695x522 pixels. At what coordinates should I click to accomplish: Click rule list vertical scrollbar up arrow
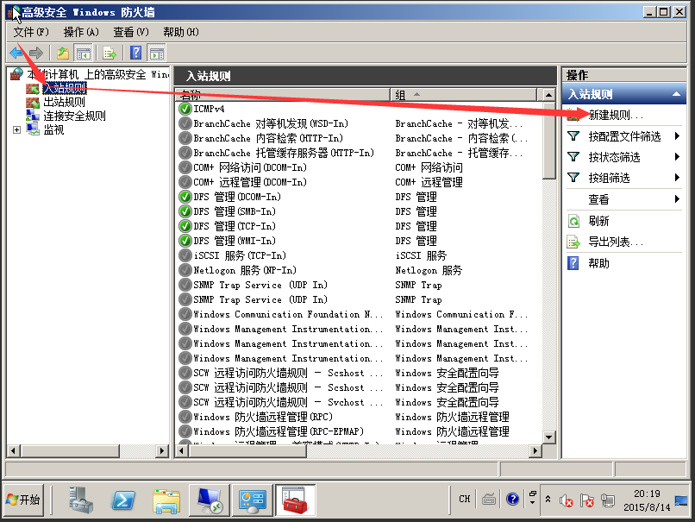548,94
